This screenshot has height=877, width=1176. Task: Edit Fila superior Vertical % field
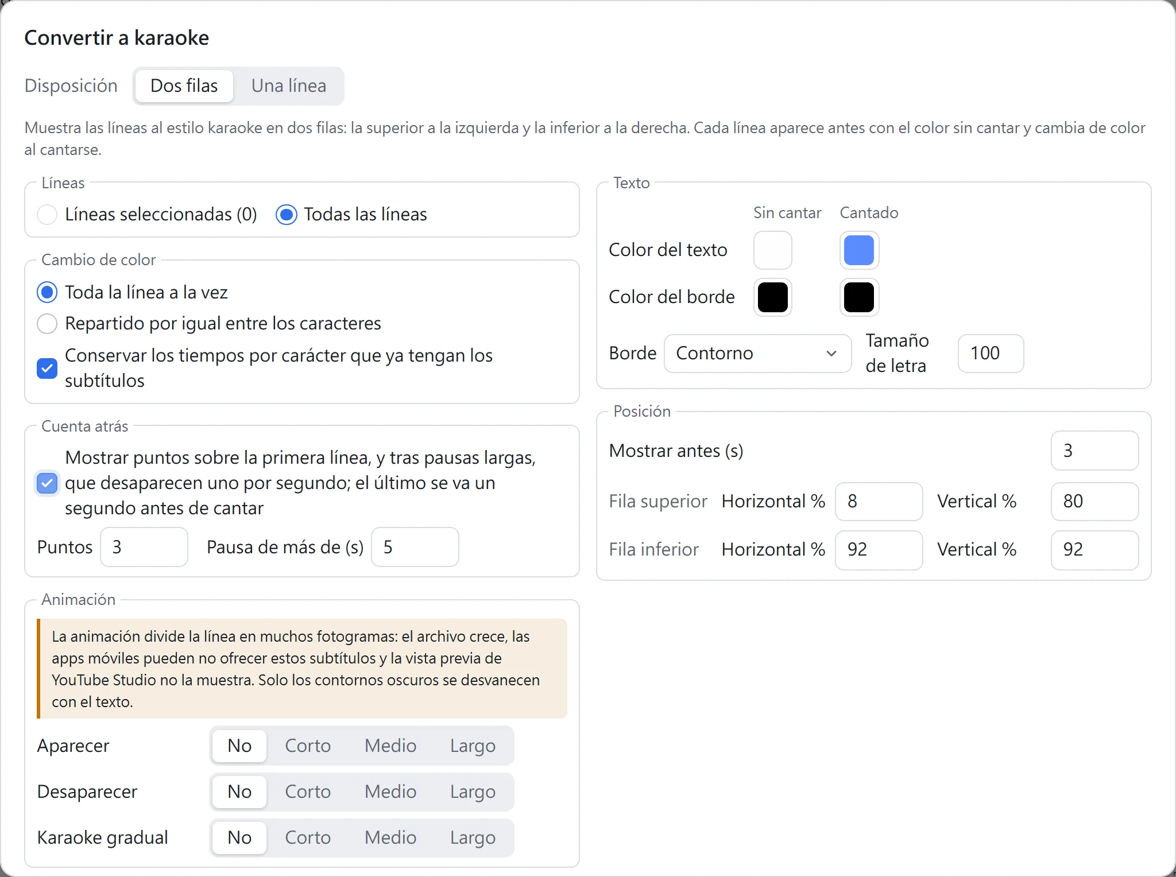tap(1094, 502)
